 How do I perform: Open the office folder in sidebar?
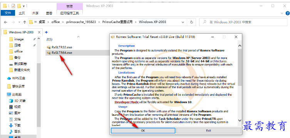click(18, 51)
